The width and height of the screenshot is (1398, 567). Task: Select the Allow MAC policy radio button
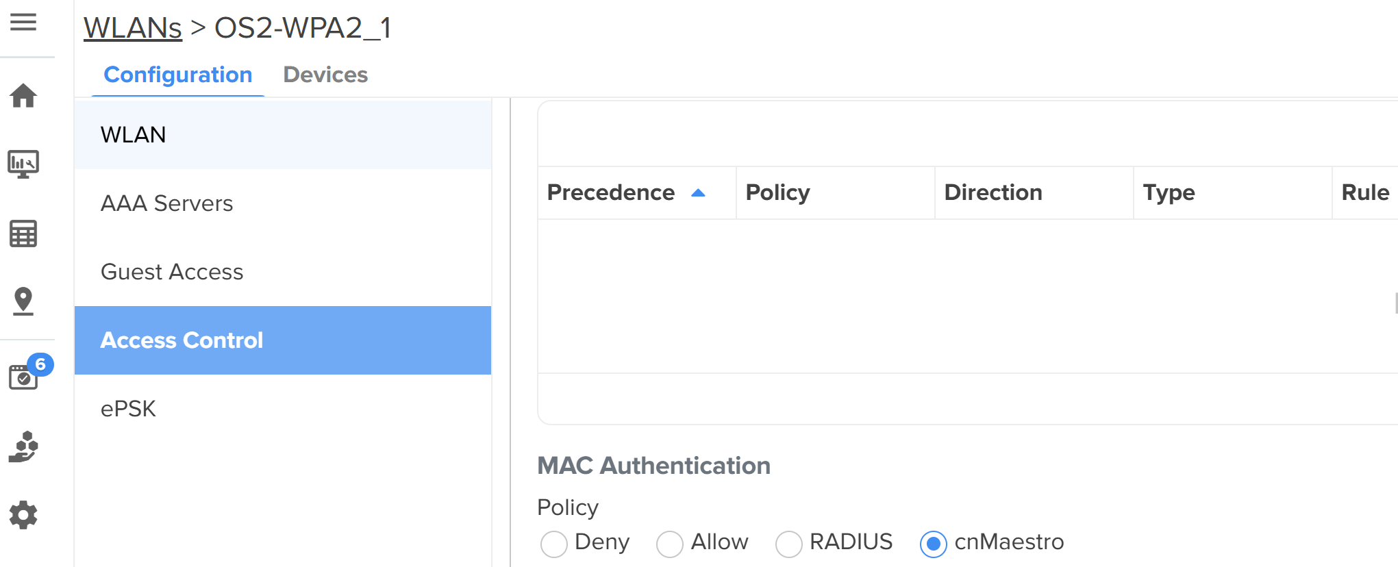coord(669,544)
